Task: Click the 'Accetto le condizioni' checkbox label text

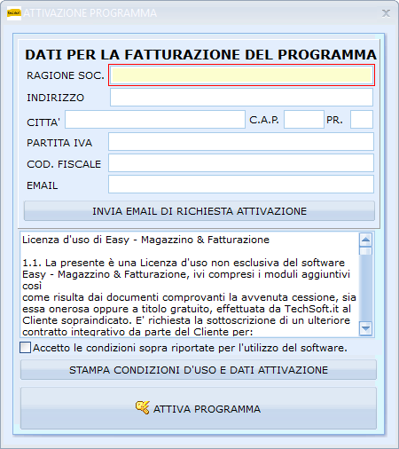Action: pos(190,348)
